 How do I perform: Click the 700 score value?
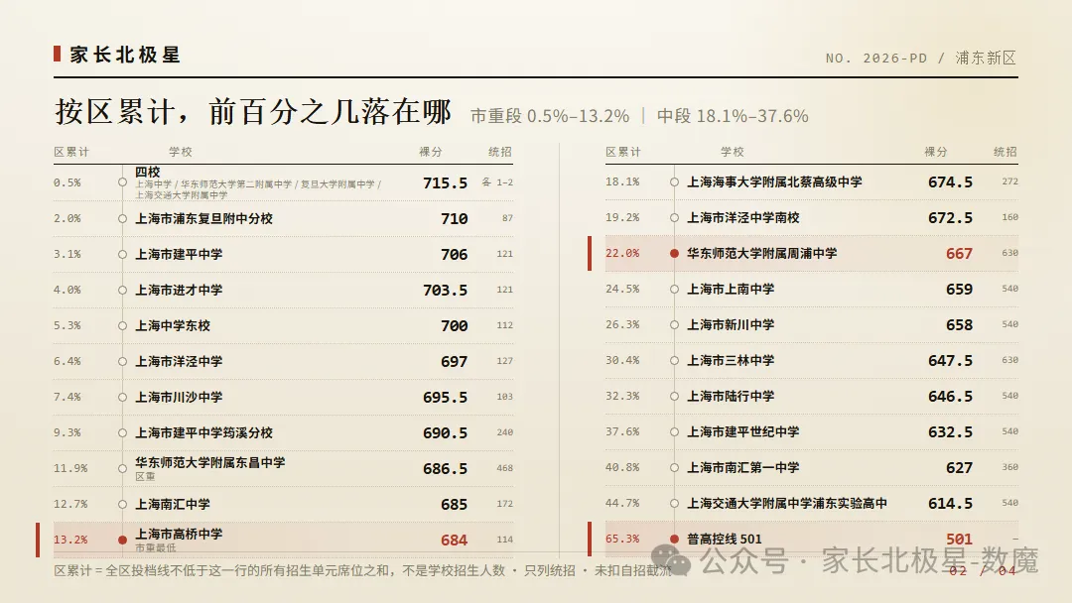pyautogui.click(x=454, y=326)
